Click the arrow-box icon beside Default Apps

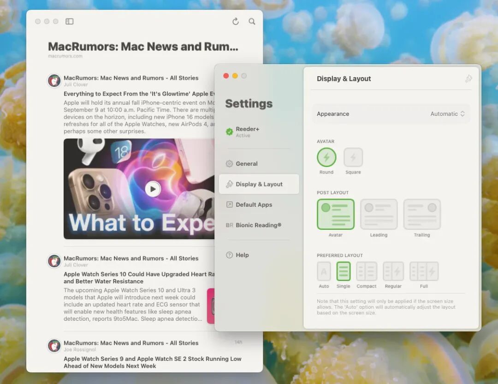(229, 204)
